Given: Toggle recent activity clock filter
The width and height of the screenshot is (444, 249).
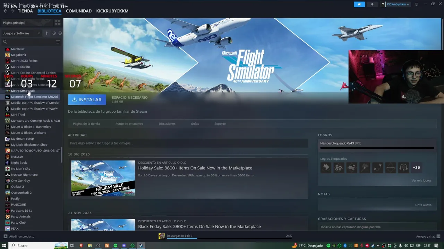Looking at the screenshot, I should (x=54, y=33).
